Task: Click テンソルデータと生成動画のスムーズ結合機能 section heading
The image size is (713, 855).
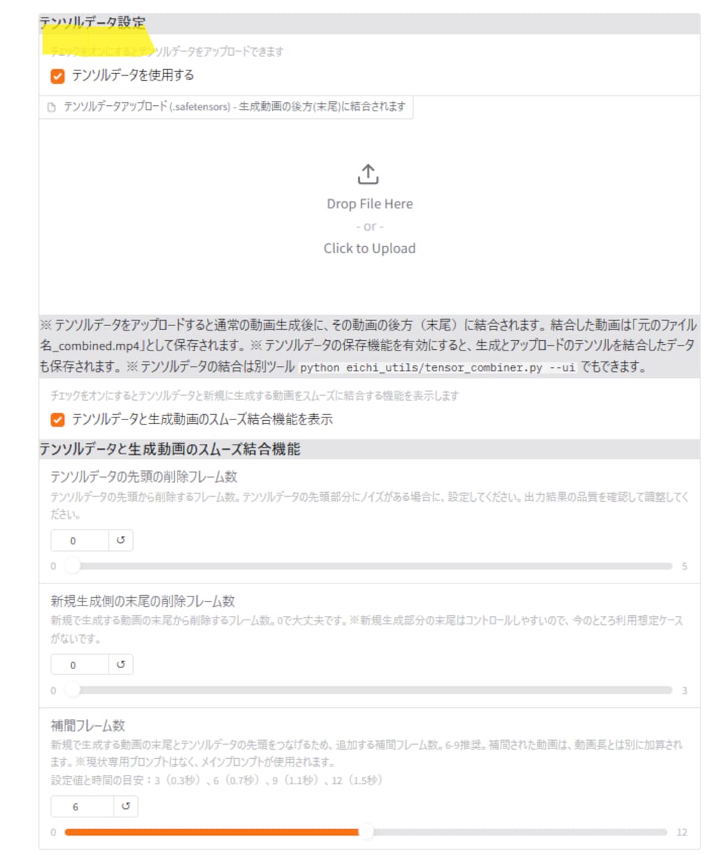Action: coord(170,449)
